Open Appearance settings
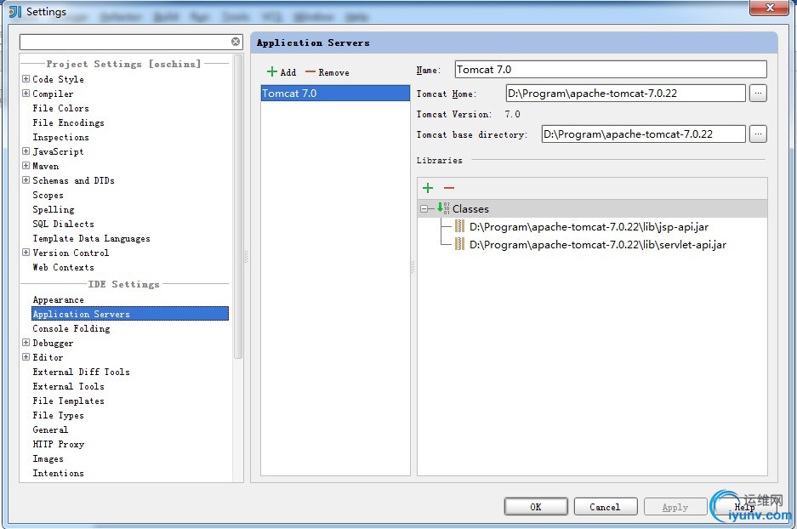797x529 pixels. click(58, 300)
